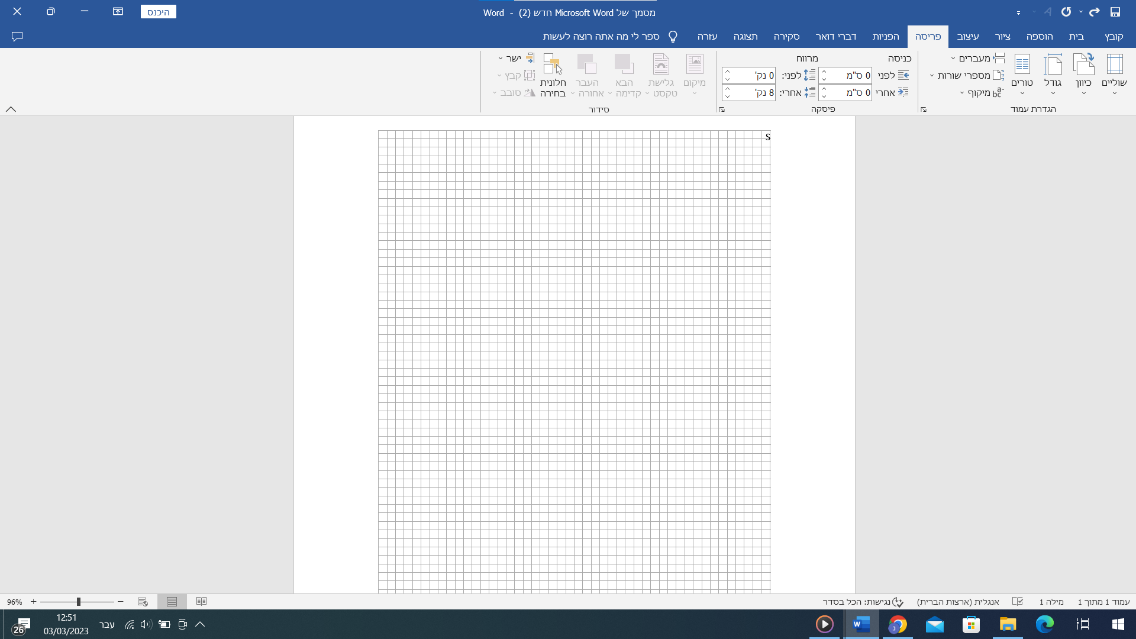Open the Mail app from the taskbar
Image resolution: width=1136 pixels, height=639 pixels.
[935, 624]
